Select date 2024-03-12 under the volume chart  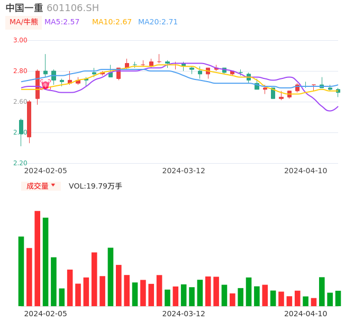coord(184,314)
